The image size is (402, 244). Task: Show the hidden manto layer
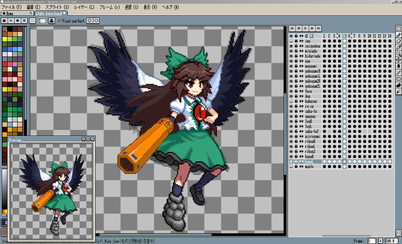(x=291, y=167)
